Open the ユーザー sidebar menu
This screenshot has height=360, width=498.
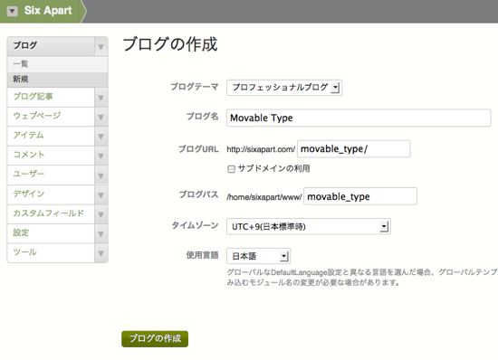(51, 175)
